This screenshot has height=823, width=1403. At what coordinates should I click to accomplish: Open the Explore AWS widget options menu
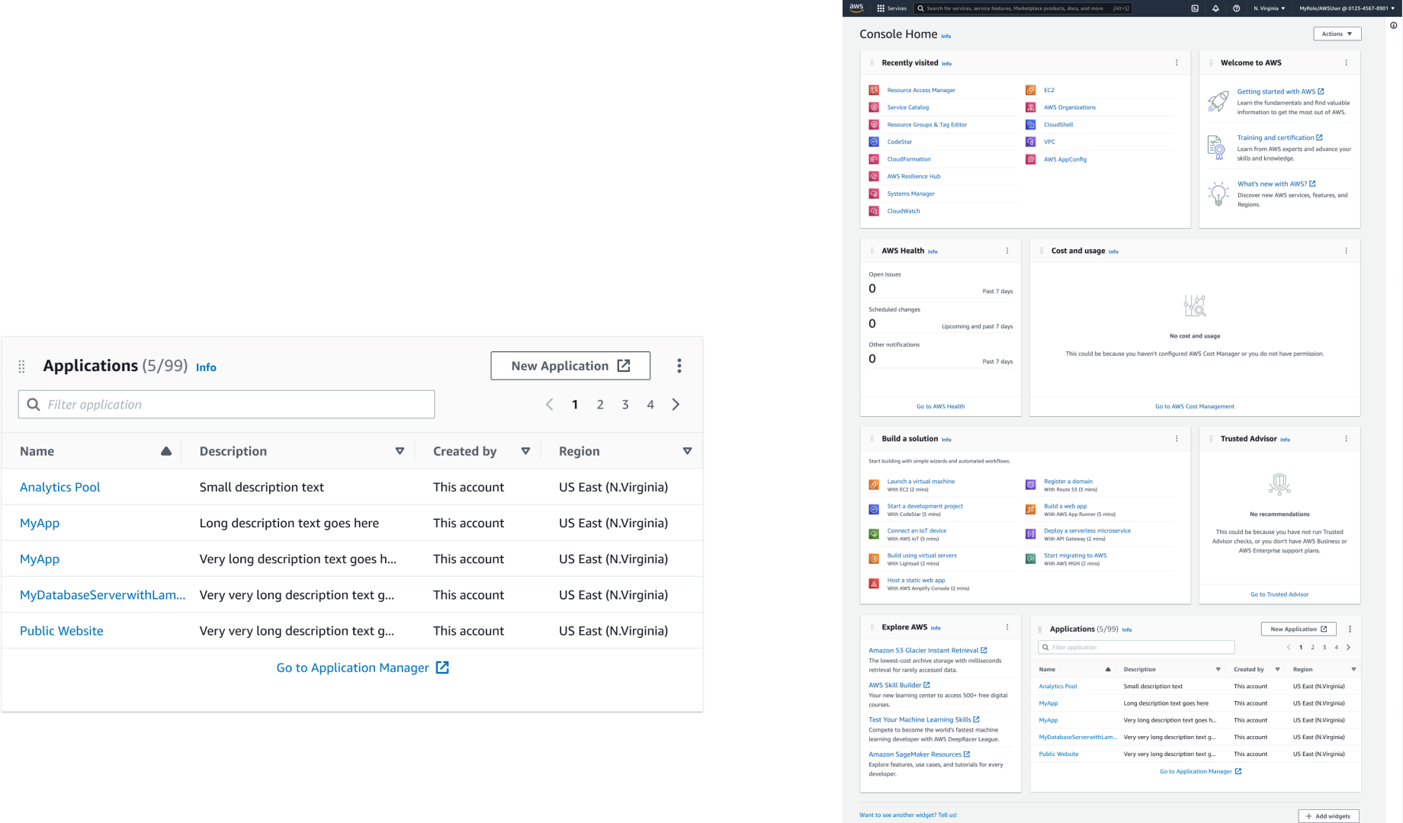(x=1007, y=627)
